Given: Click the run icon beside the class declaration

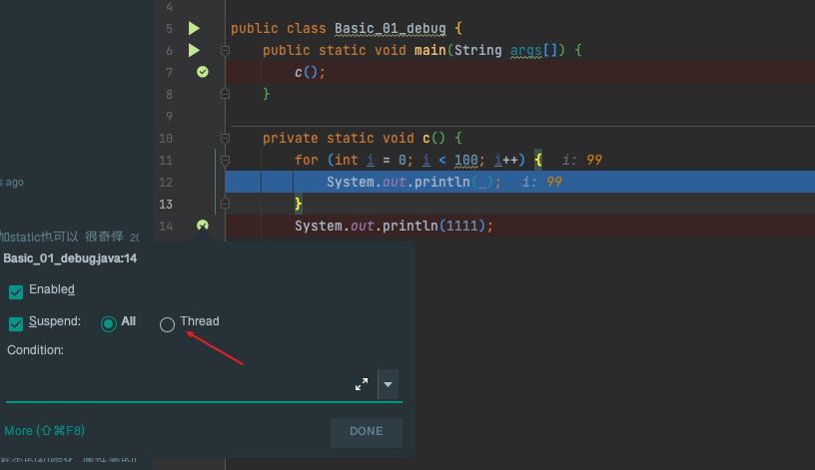Looking at the screenshot, I should tap(194, 29).
